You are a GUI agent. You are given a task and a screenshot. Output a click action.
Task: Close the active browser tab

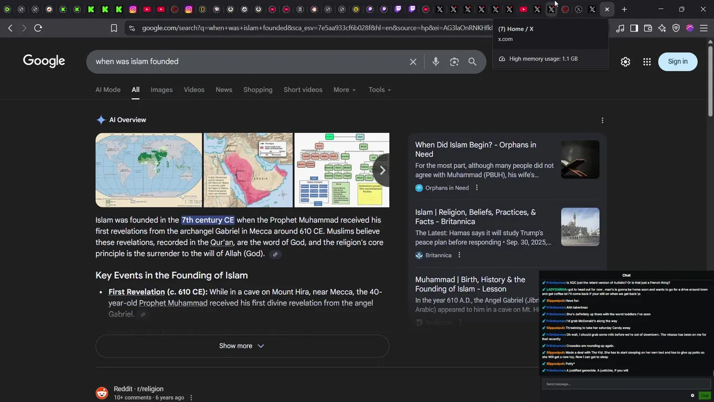607,9
